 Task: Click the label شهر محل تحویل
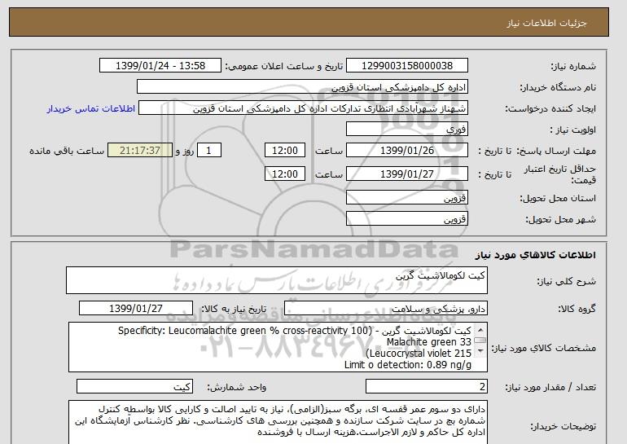[x=560, y=220]
